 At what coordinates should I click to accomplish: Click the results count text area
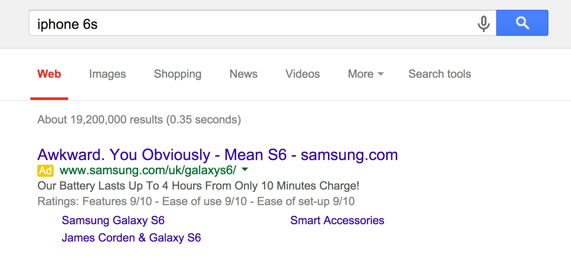pyautogui.click(x=139, y=119)
